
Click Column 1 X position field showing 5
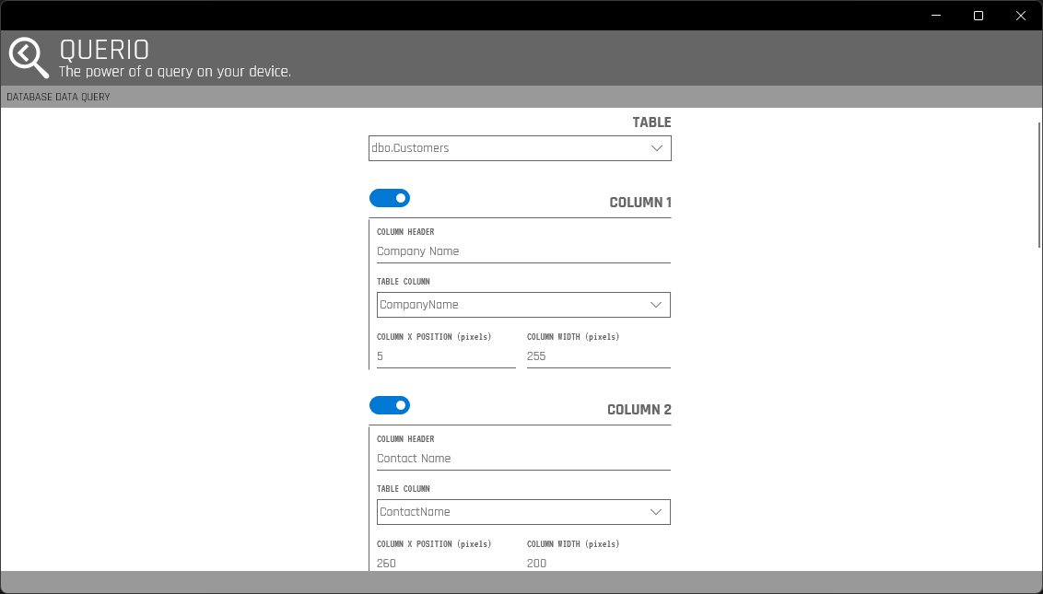[446, 356]
